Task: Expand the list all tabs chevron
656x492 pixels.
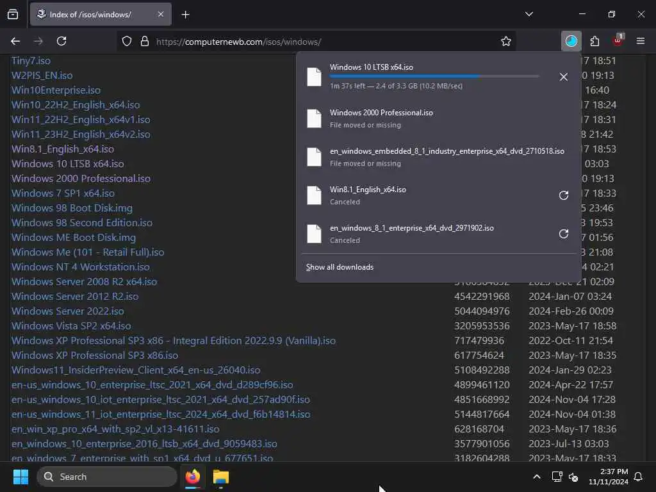Action: click(x=529, y=14)
